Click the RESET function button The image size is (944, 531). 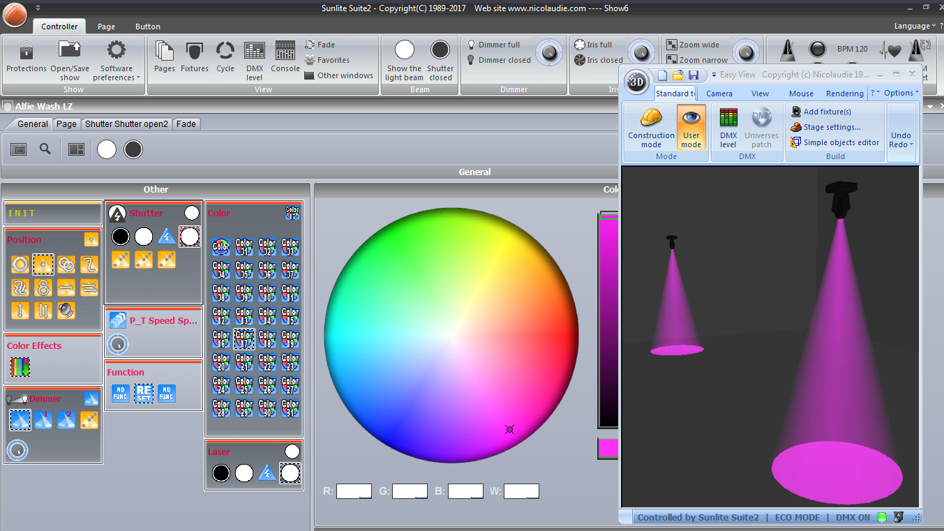[143, 393]
